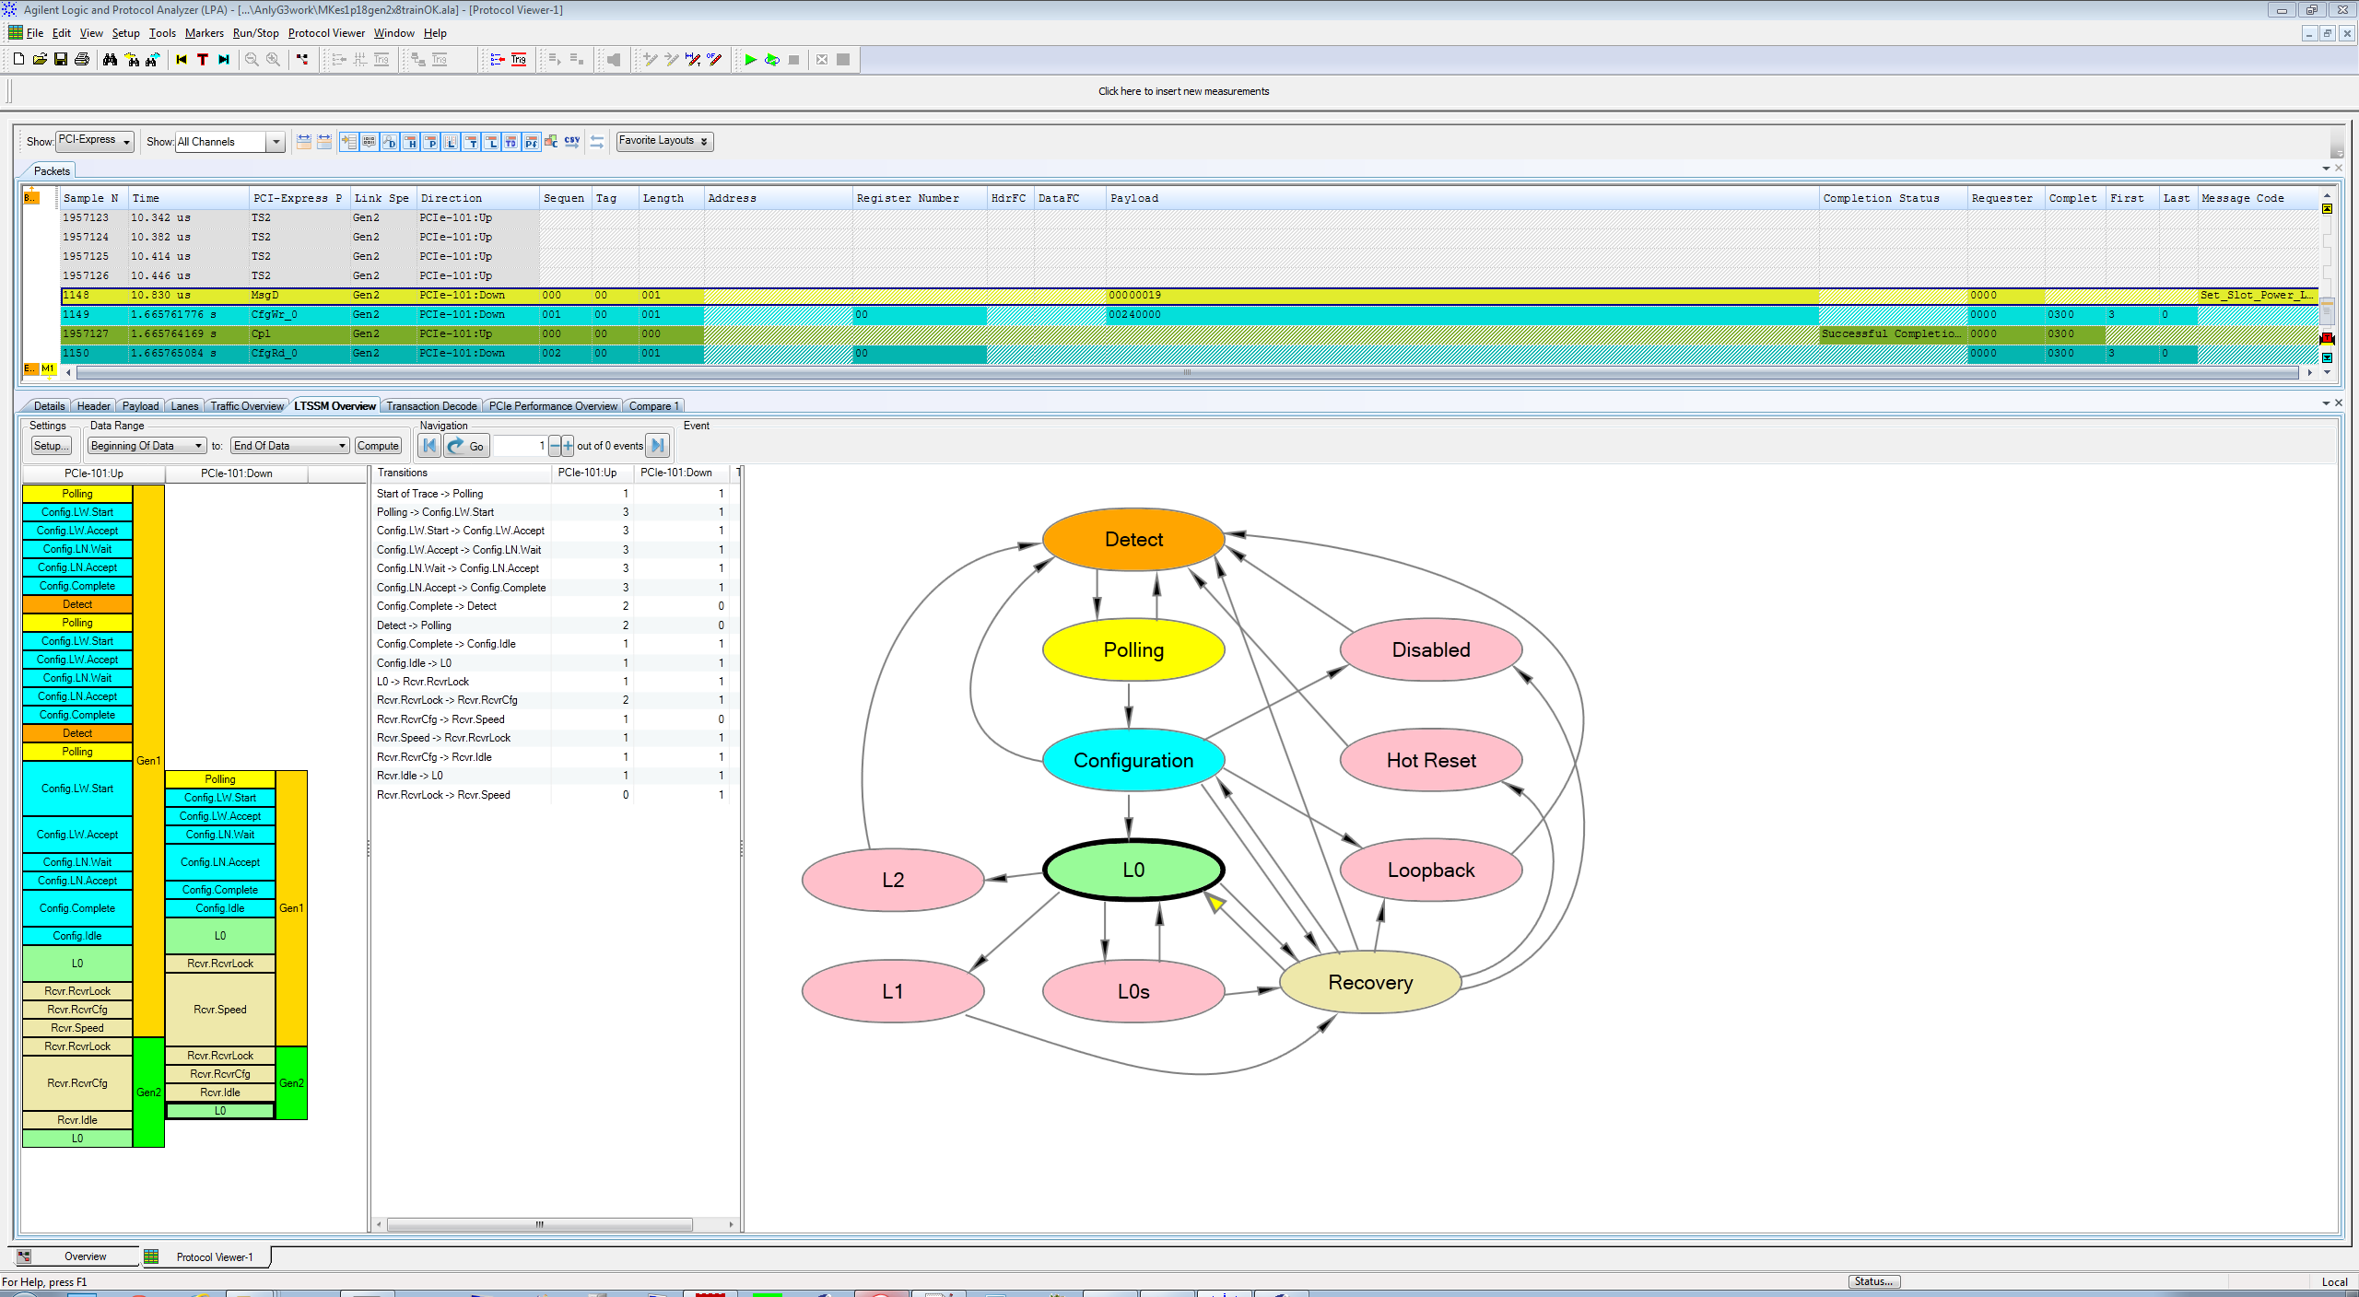Screen dimensions: 2359x1297
Task: Click the green Run play icon
Action: pos(750,60)
